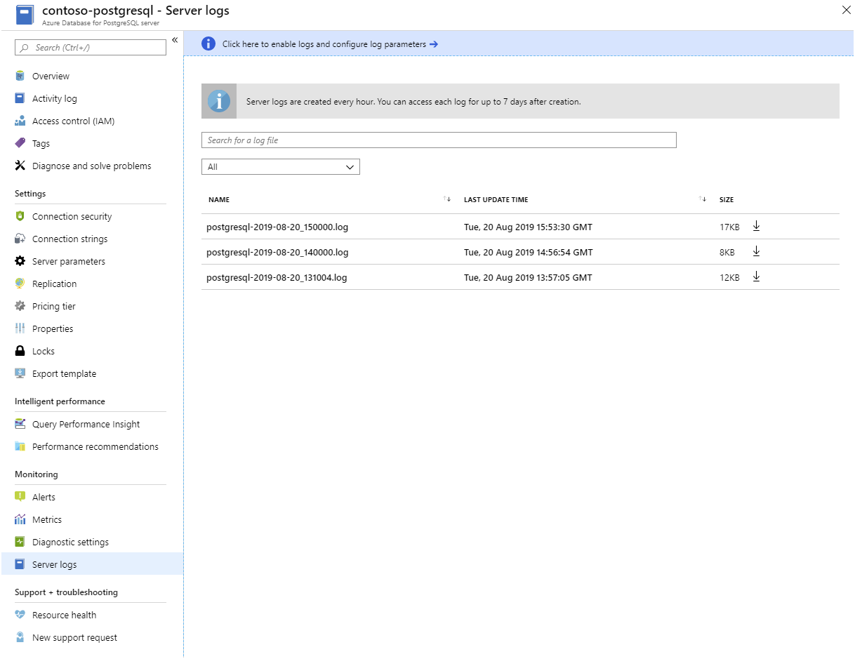Click the Search for a log file field

click(x=439, y=140)
